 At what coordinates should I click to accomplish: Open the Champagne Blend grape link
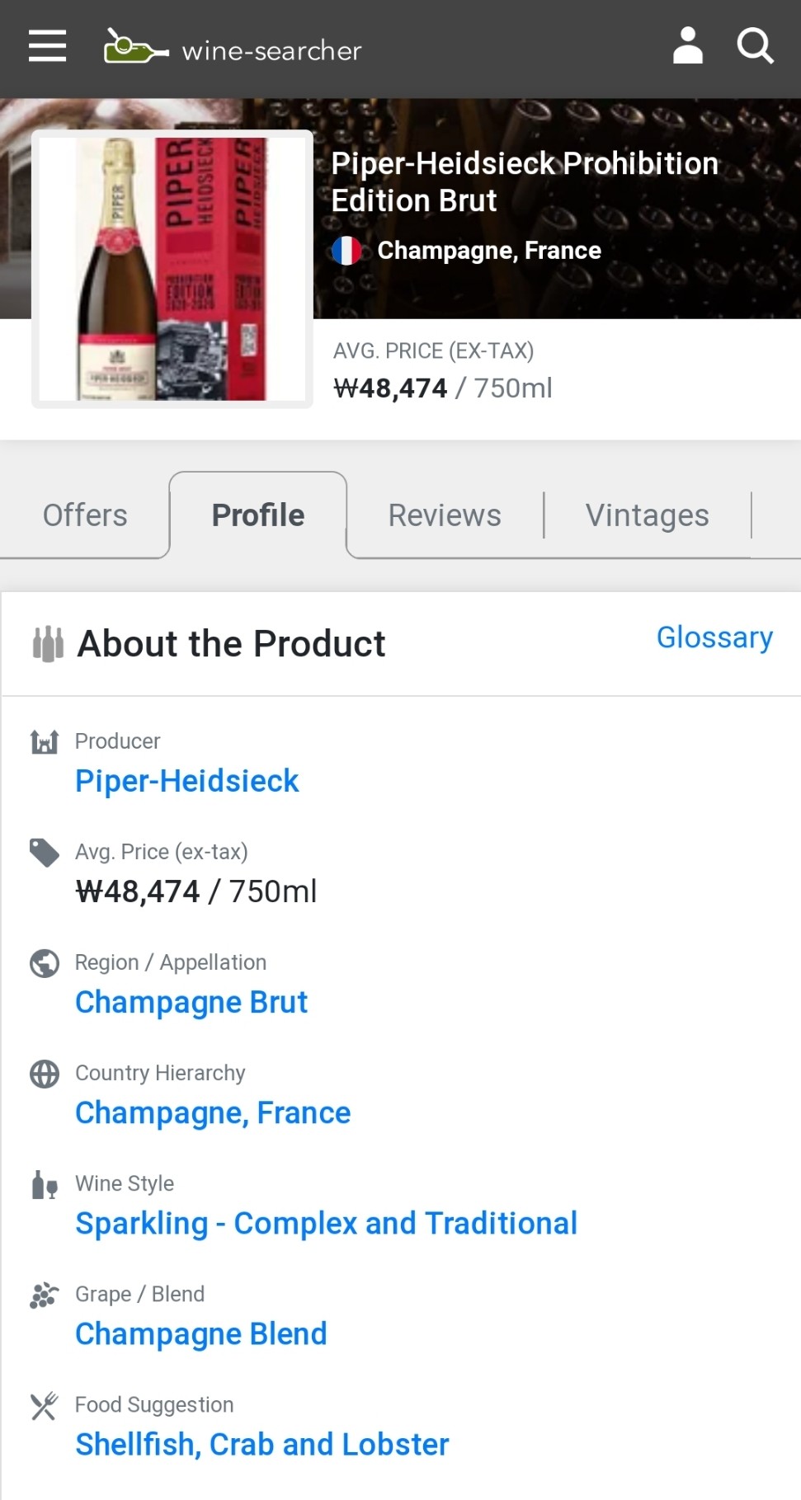(201, 1333)
